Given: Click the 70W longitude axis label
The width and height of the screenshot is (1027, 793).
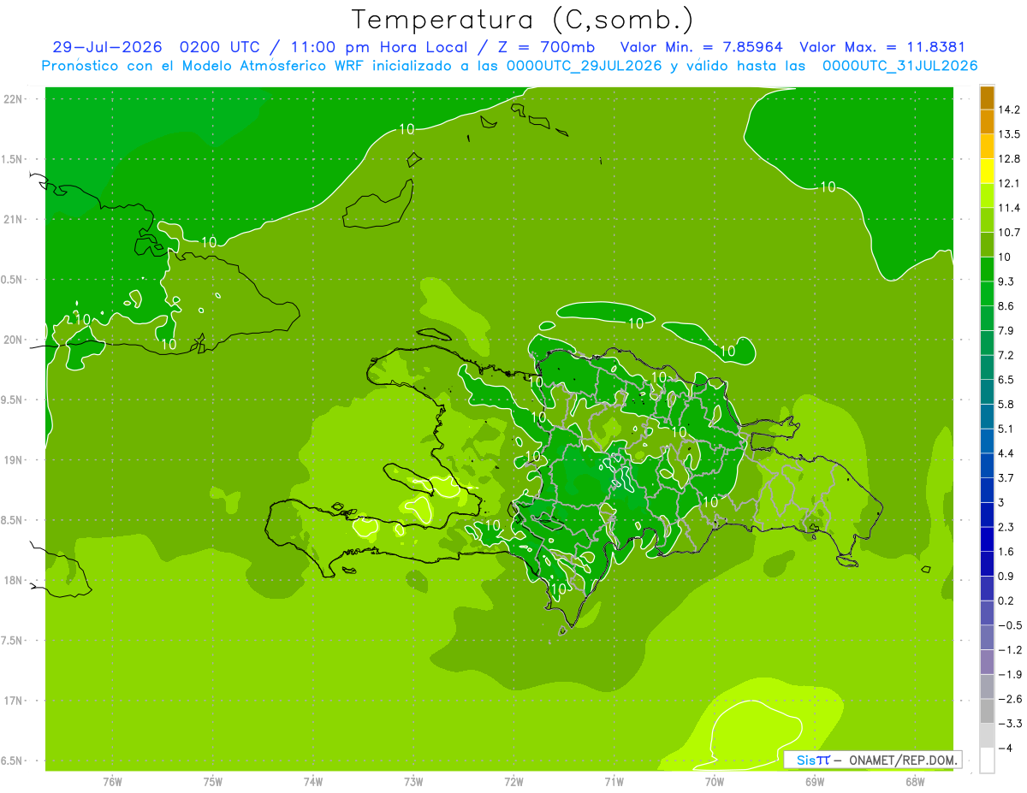Looking at the screenshot, I should (715, 782).
